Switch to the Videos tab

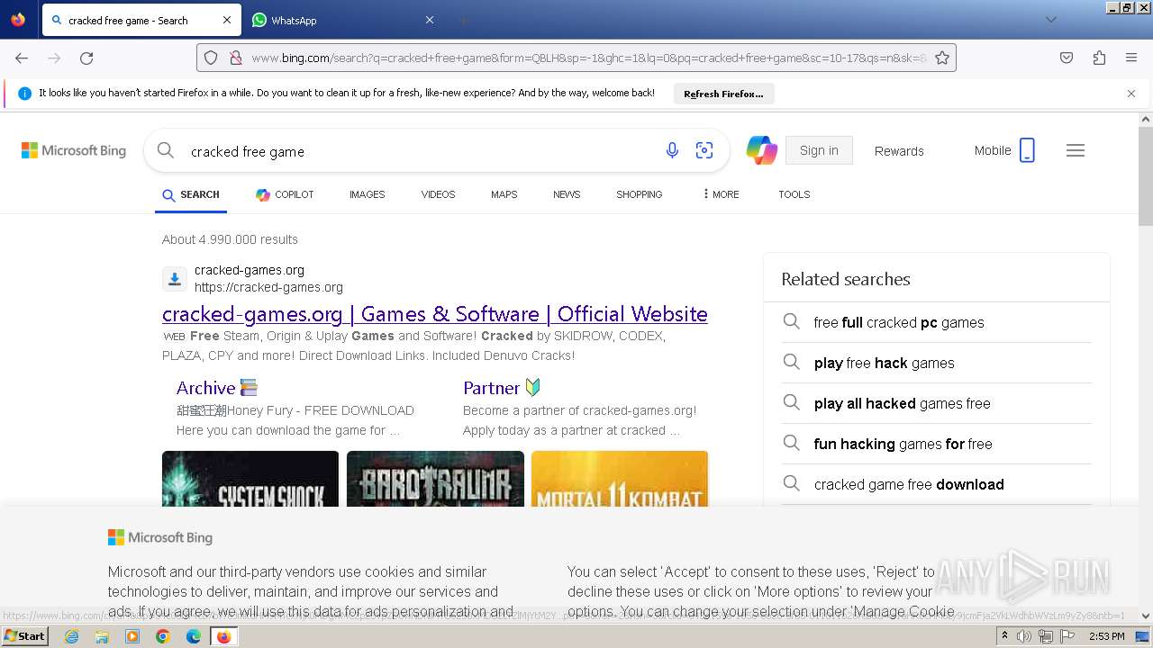coord(438,194)
